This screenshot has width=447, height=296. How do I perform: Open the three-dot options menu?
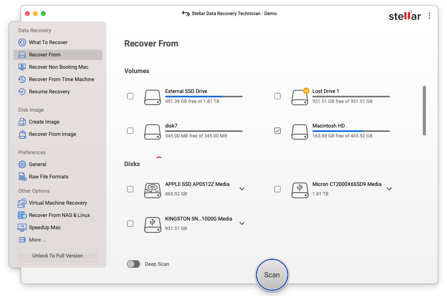coord(429,16)
